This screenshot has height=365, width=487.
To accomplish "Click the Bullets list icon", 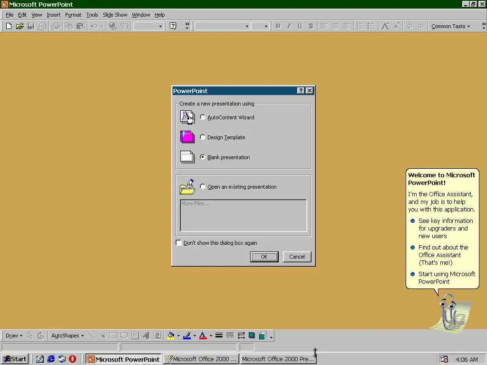I will pyautogui.click(x=371, y=26).
